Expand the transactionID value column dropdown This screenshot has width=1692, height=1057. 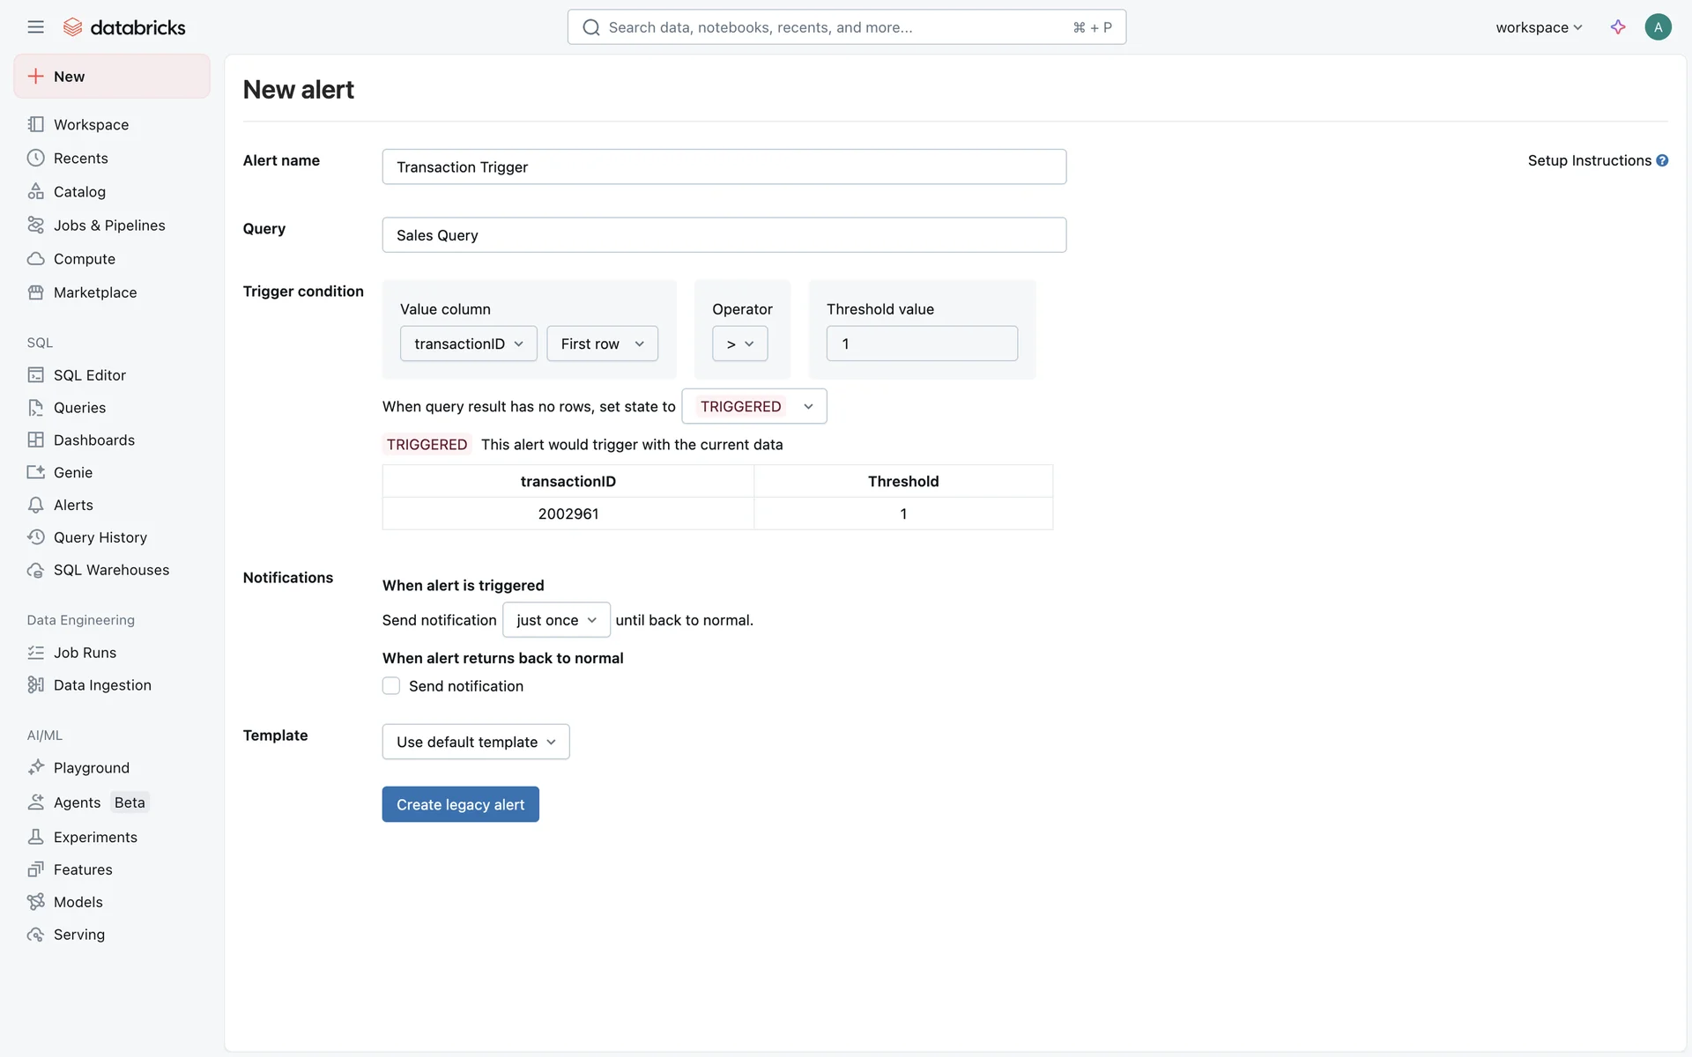[x=468, y=344]
